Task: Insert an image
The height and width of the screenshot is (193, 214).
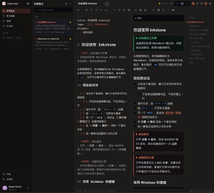Action: click(x=141, y=10)
